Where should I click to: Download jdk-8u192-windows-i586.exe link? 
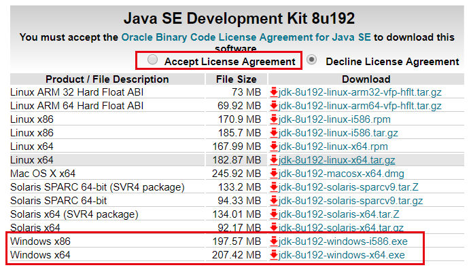[x=343, y=241]
